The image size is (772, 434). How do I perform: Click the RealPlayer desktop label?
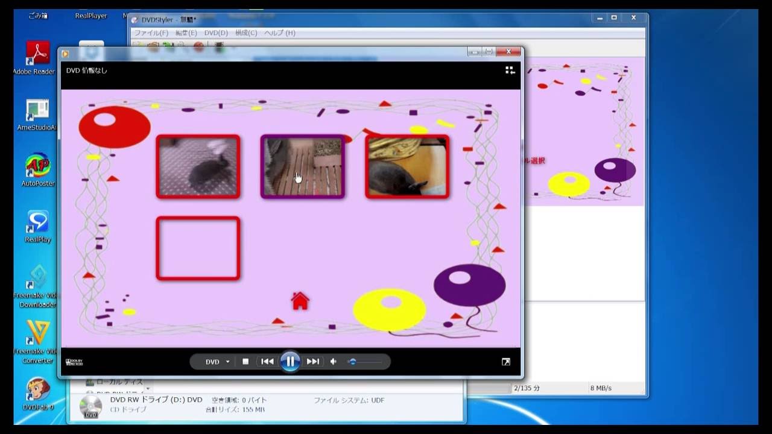click(x=91, y=16)
